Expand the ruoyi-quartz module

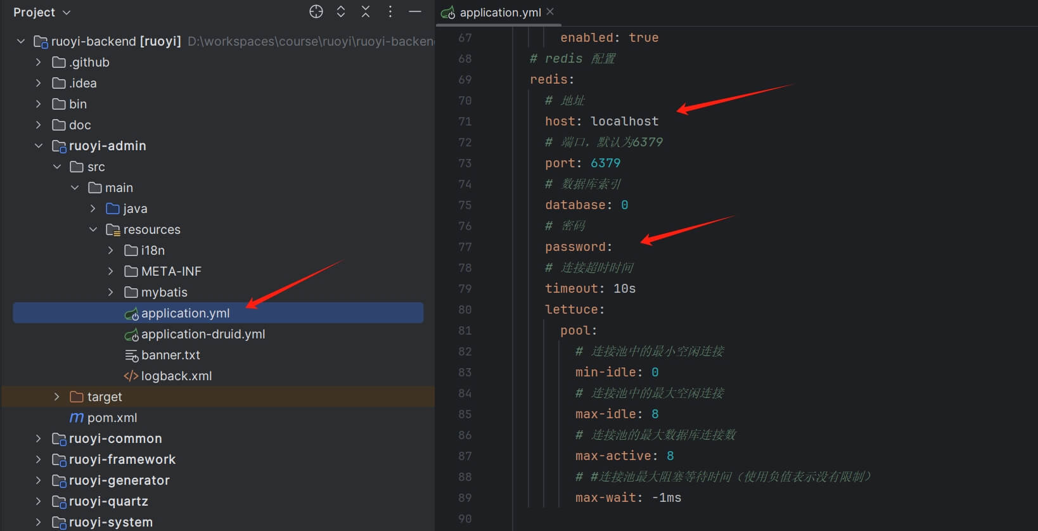tap(39, 501)
